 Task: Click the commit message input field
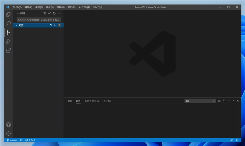pyautogui.click(x=39, y=20)
